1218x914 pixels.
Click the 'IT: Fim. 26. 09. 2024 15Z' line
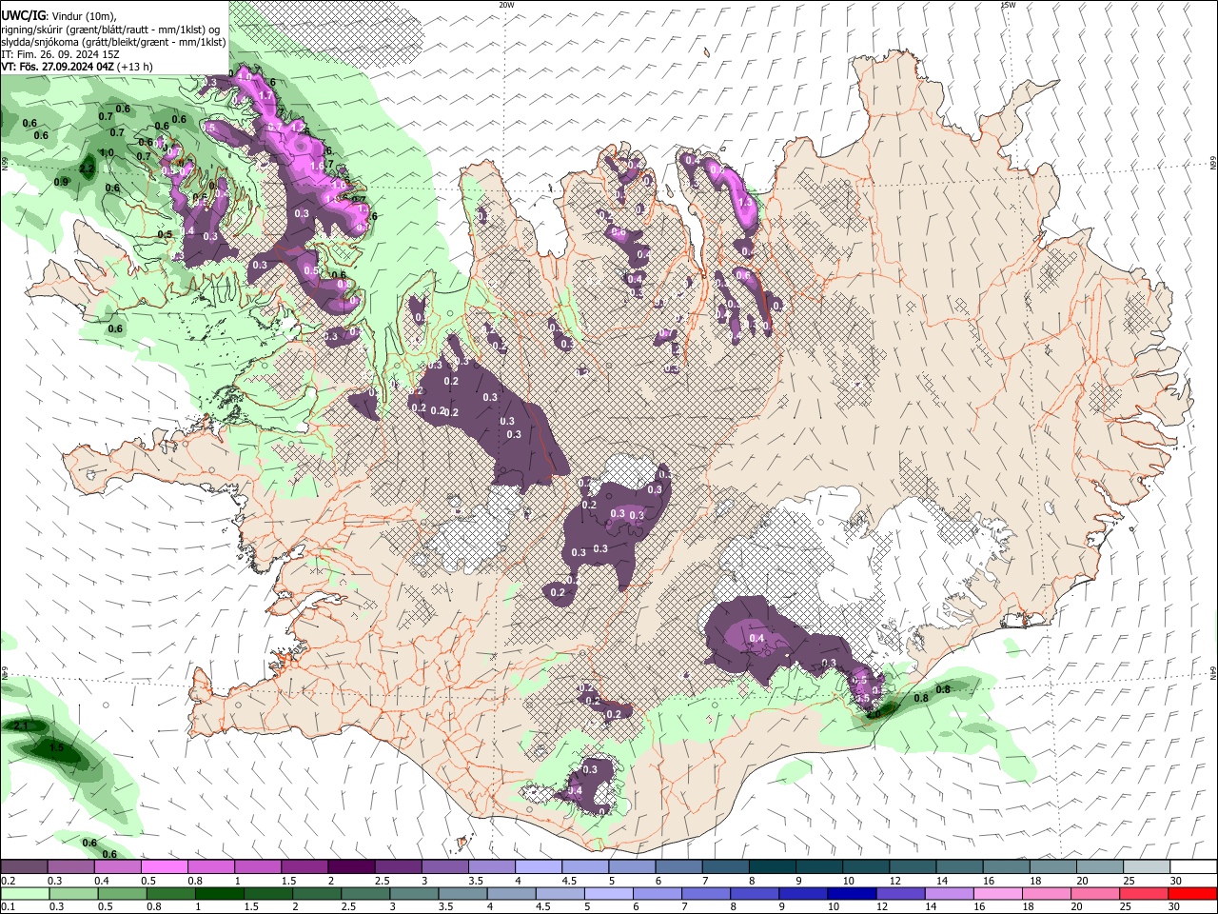(x=60, y=55)
